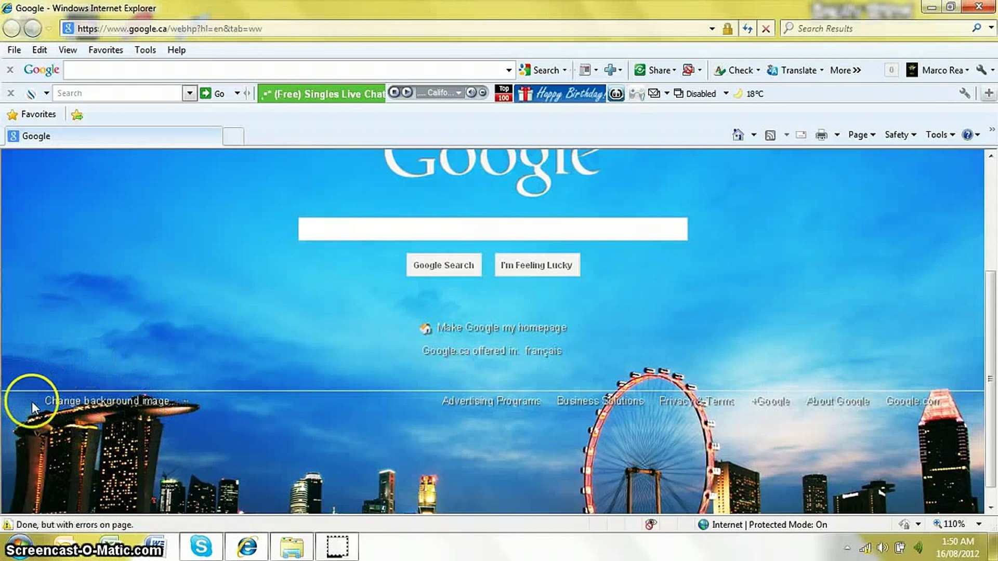Open the Page menu dropdown
The width and height of the screenshot is (998, 561).
862,135
